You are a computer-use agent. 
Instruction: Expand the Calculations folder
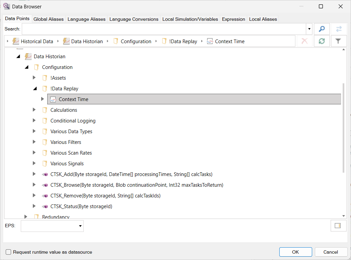[x=34, y=110]
